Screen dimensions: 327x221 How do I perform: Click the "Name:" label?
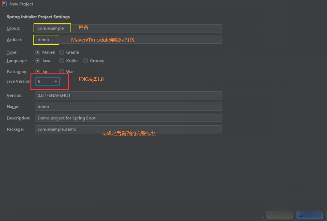(13, 106)
